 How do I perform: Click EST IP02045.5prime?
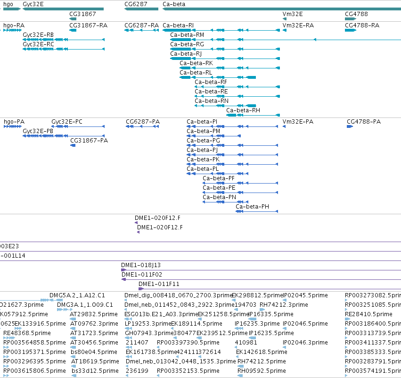285,300
